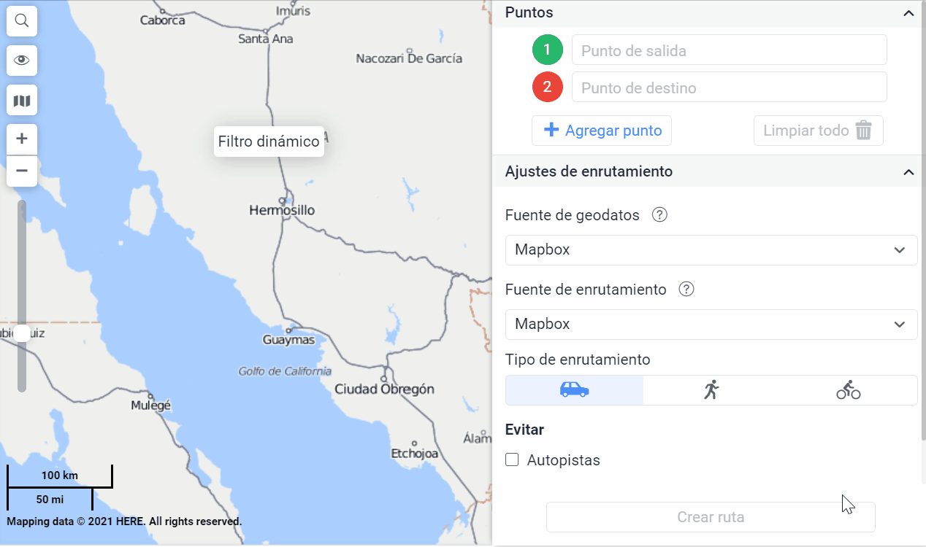Click the Limpiar todo button
926x547 pixels.
818,131
